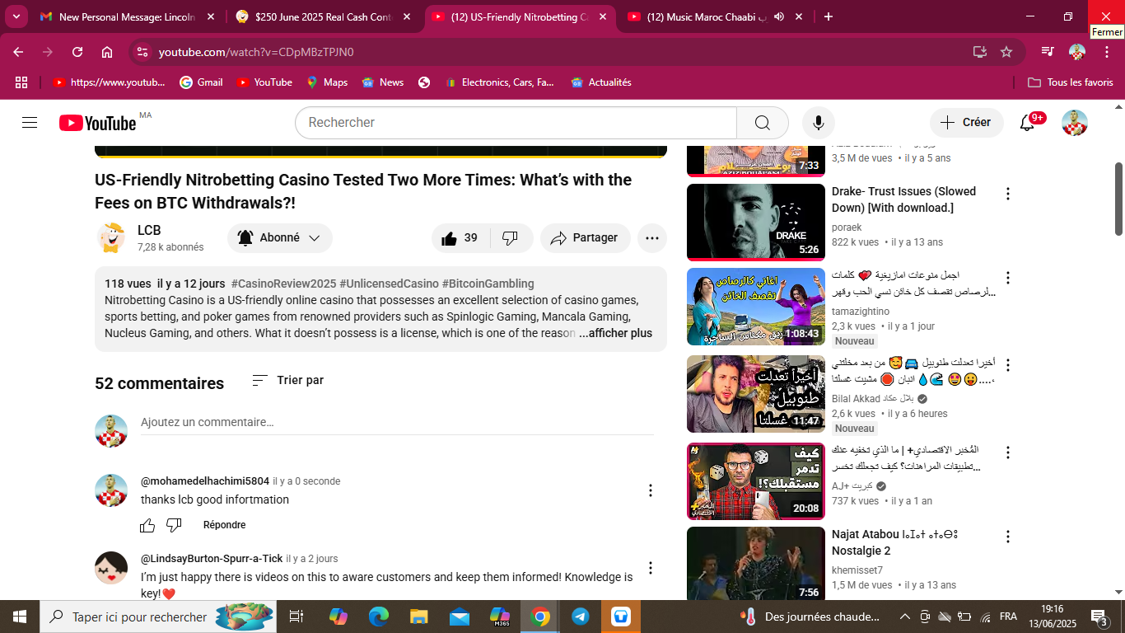The height and width of the screenshot is (633, 1125).
Task: View site information icon in address bar
Action: [x=142, y=52]
